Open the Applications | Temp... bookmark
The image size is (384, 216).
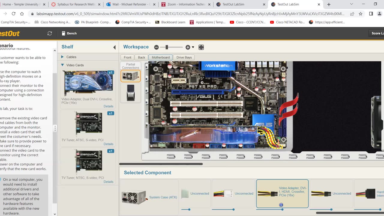[208, 22]
